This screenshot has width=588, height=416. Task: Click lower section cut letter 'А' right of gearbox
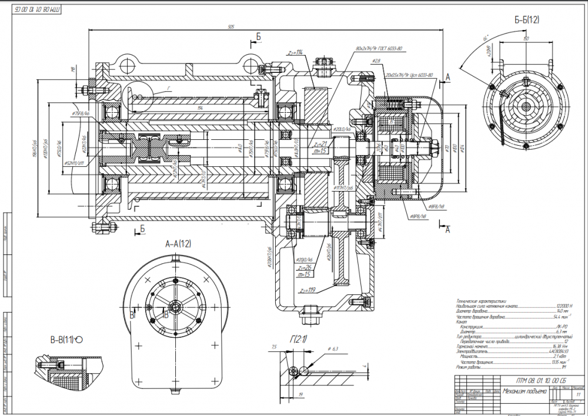tap(447, 229)
